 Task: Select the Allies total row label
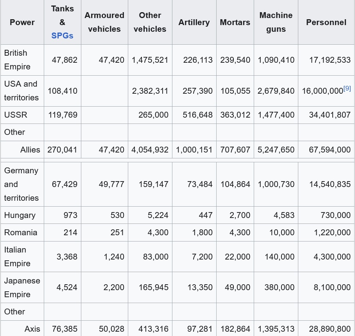[x=30, y=150]
